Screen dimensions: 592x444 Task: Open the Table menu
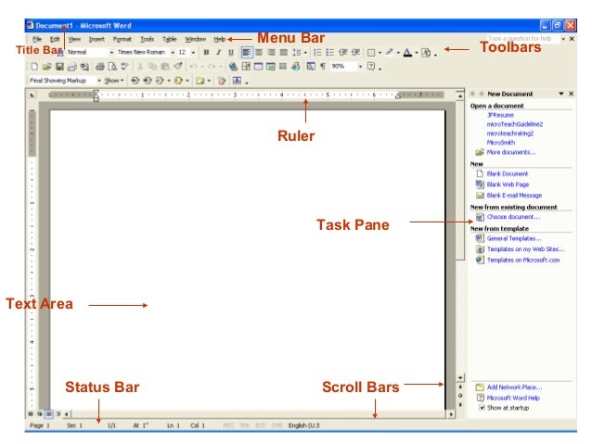click(170, 39)
